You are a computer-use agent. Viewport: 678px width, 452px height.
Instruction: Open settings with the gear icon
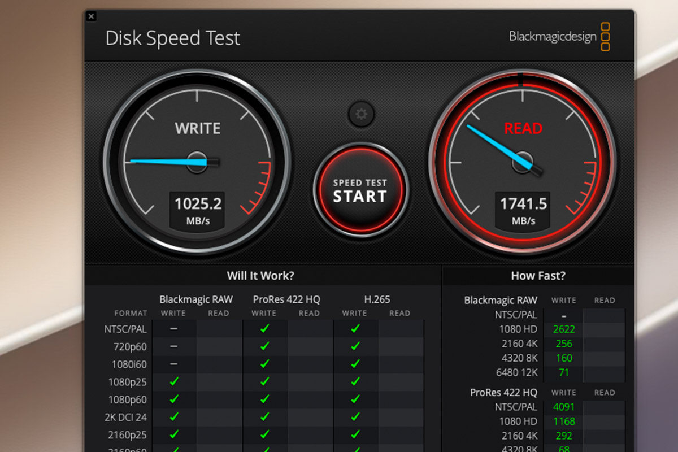pos(361,115)
